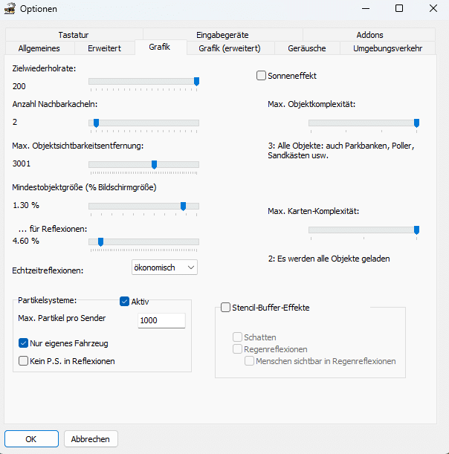Screen dimensions: 449x454
Task: Click the Max. Partikel pro Sender field
Action: pyautogui.click(x=161, y=320)
